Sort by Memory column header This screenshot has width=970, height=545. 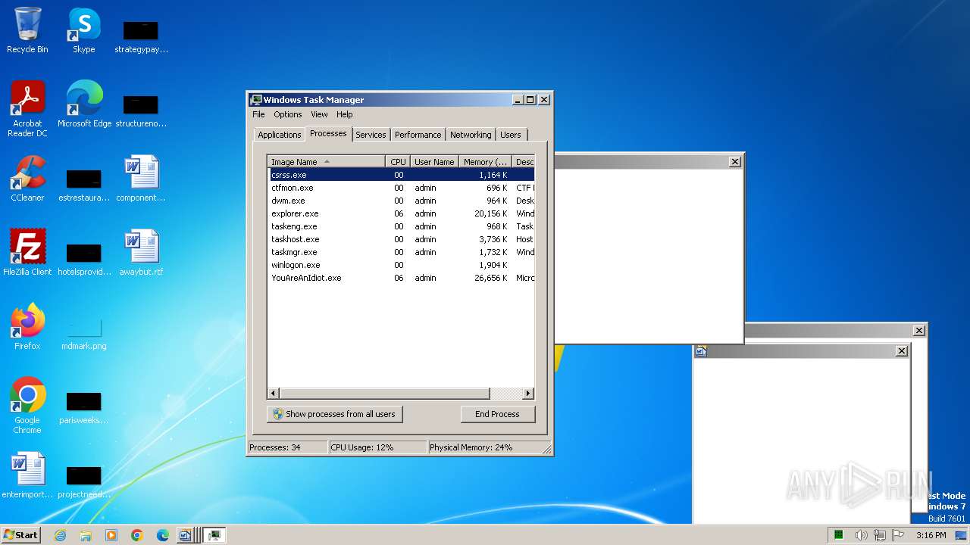(x=485, y=161)
